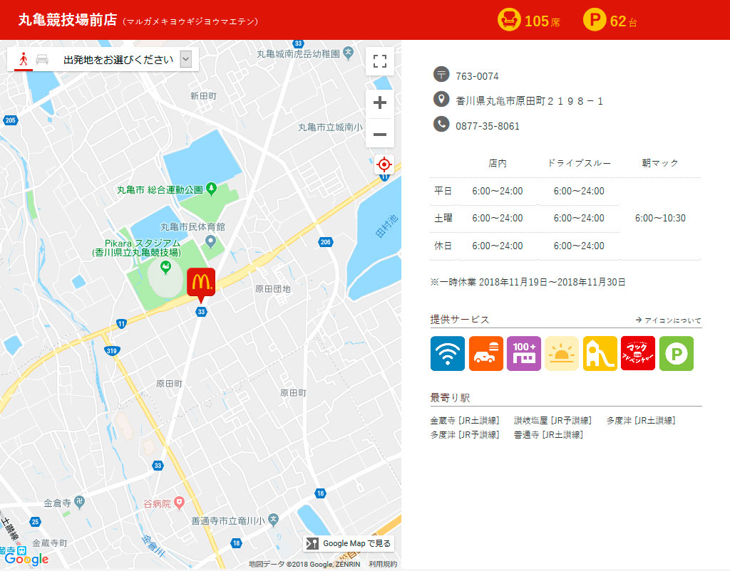
Task: Click the route 205 shield on map
Action: 10,120
